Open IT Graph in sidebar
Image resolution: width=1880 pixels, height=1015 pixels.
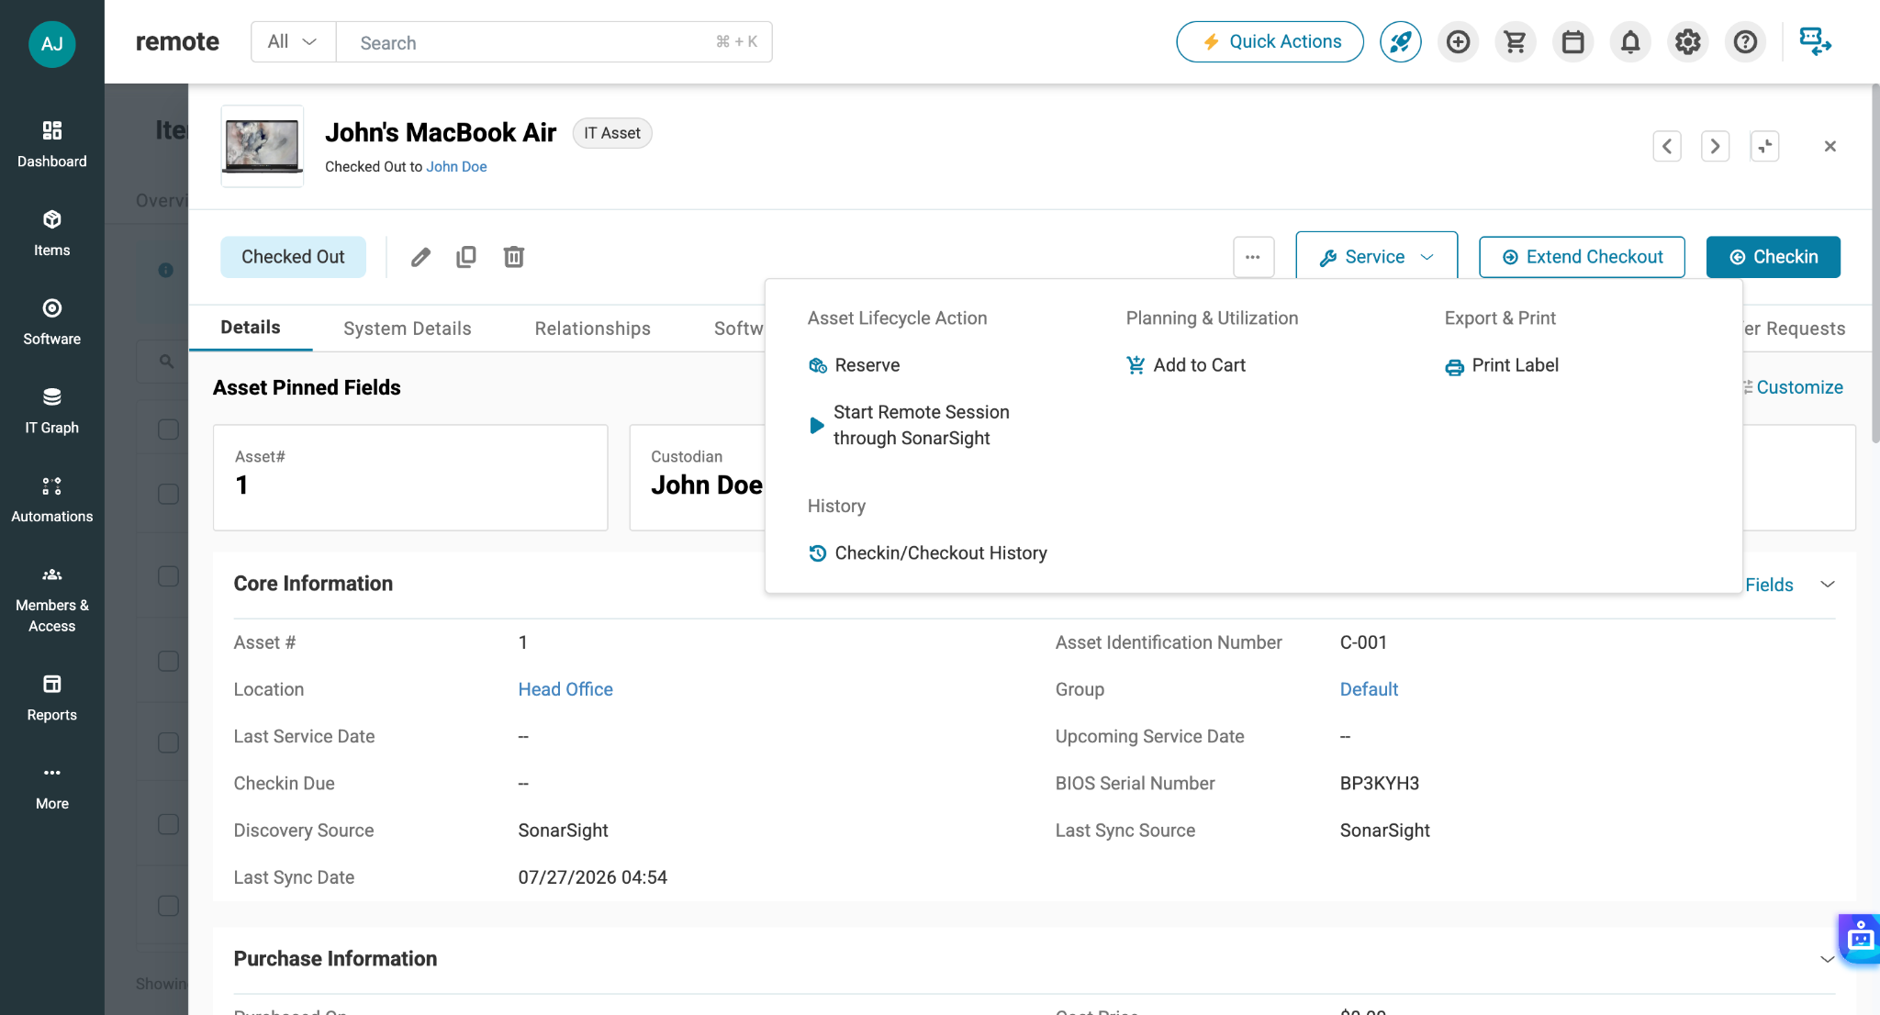51,411
